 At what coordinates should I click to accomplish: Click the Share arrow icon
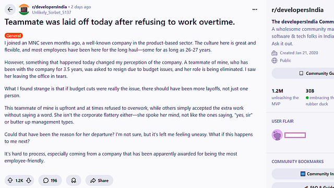tap(93, 181)
